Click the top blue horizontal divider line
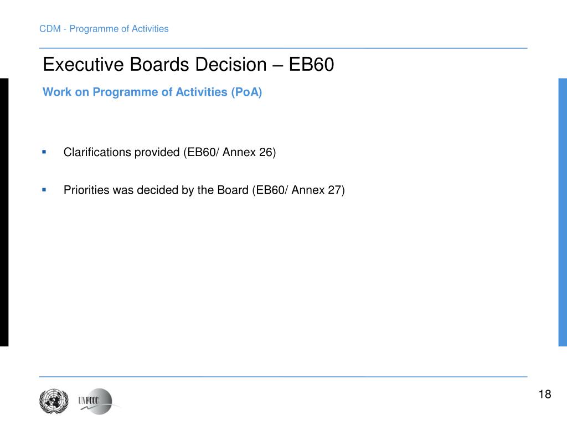Screen dimensions: 567x425 283,48
